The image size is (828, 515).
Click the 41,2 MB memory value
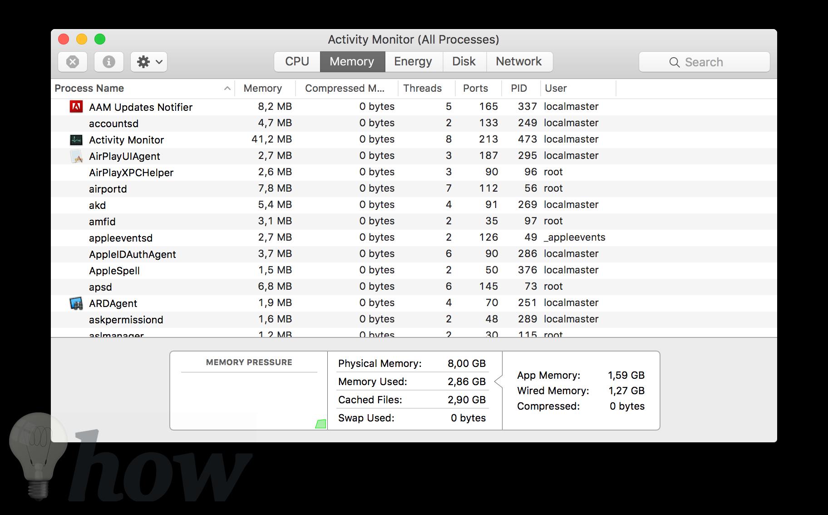click(272, 139)
